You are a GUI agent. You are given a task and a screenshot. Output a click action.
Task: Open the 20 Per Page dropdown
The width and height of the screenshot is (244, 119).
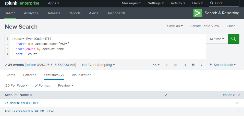(x=16, y=85)
